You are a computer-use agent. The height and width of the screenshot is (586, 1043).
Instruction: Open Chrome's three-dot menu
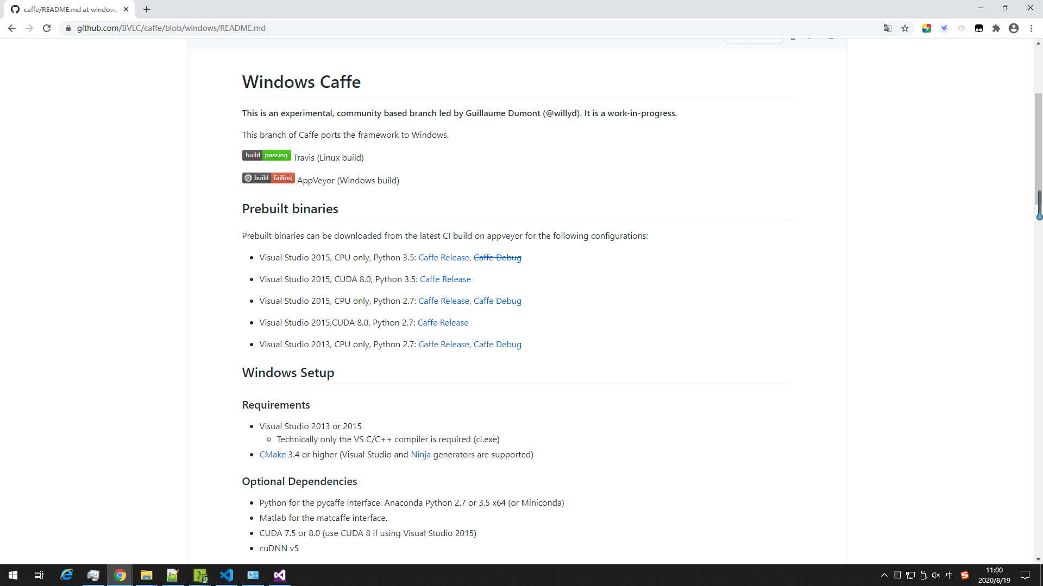click(1031, 28)
